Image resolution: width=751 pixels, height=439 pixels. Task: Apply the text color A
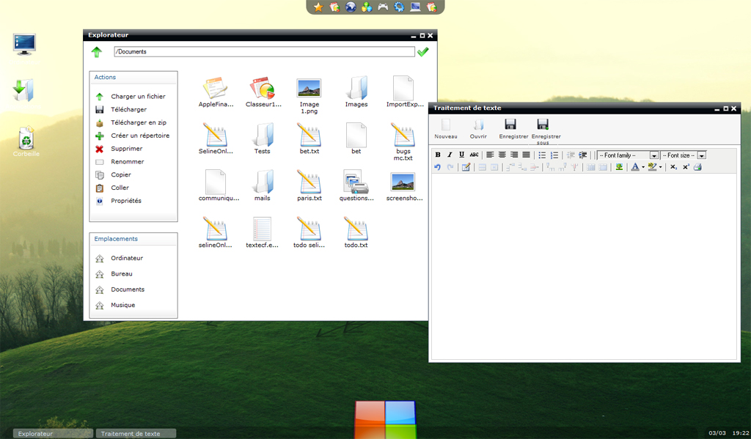[635, 167]
